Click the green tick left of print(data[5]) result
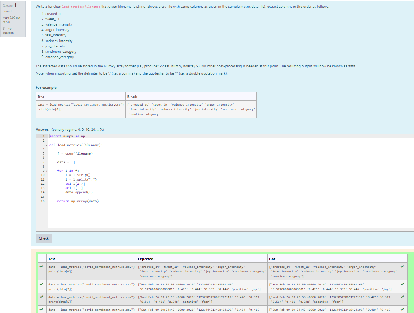 [41, 297]
